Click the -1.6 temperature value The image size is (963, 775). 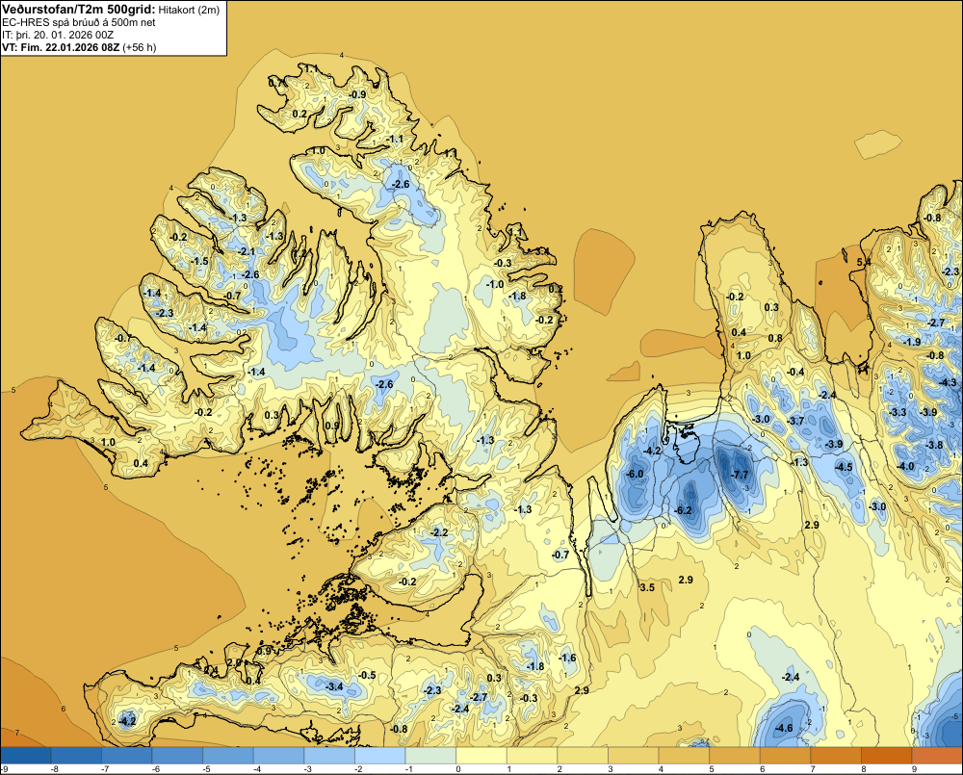tap(567, 658)
